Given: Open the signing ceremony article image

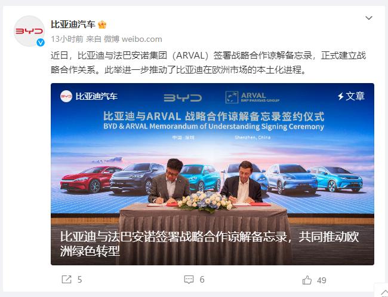Looking at the screenshot, I should (213, 174).
